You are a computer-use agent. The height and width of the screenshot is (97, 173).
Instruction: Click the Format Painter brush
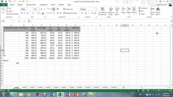point(12,14)
